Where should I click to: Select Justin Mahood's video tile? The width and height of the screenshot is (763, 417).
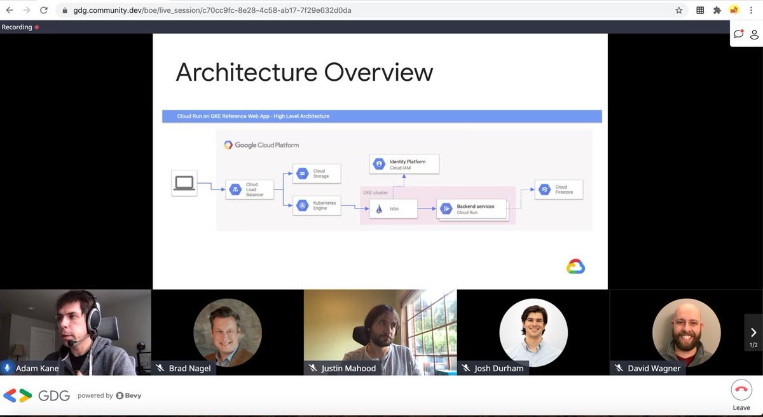click(380, 332)
